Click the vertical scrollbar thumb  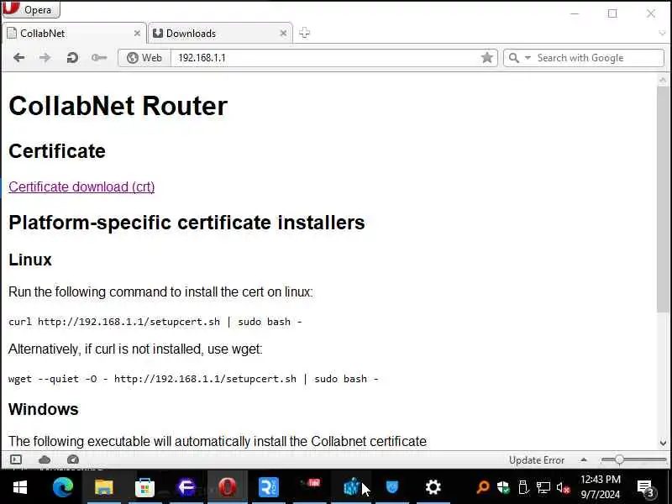(663, 199)
